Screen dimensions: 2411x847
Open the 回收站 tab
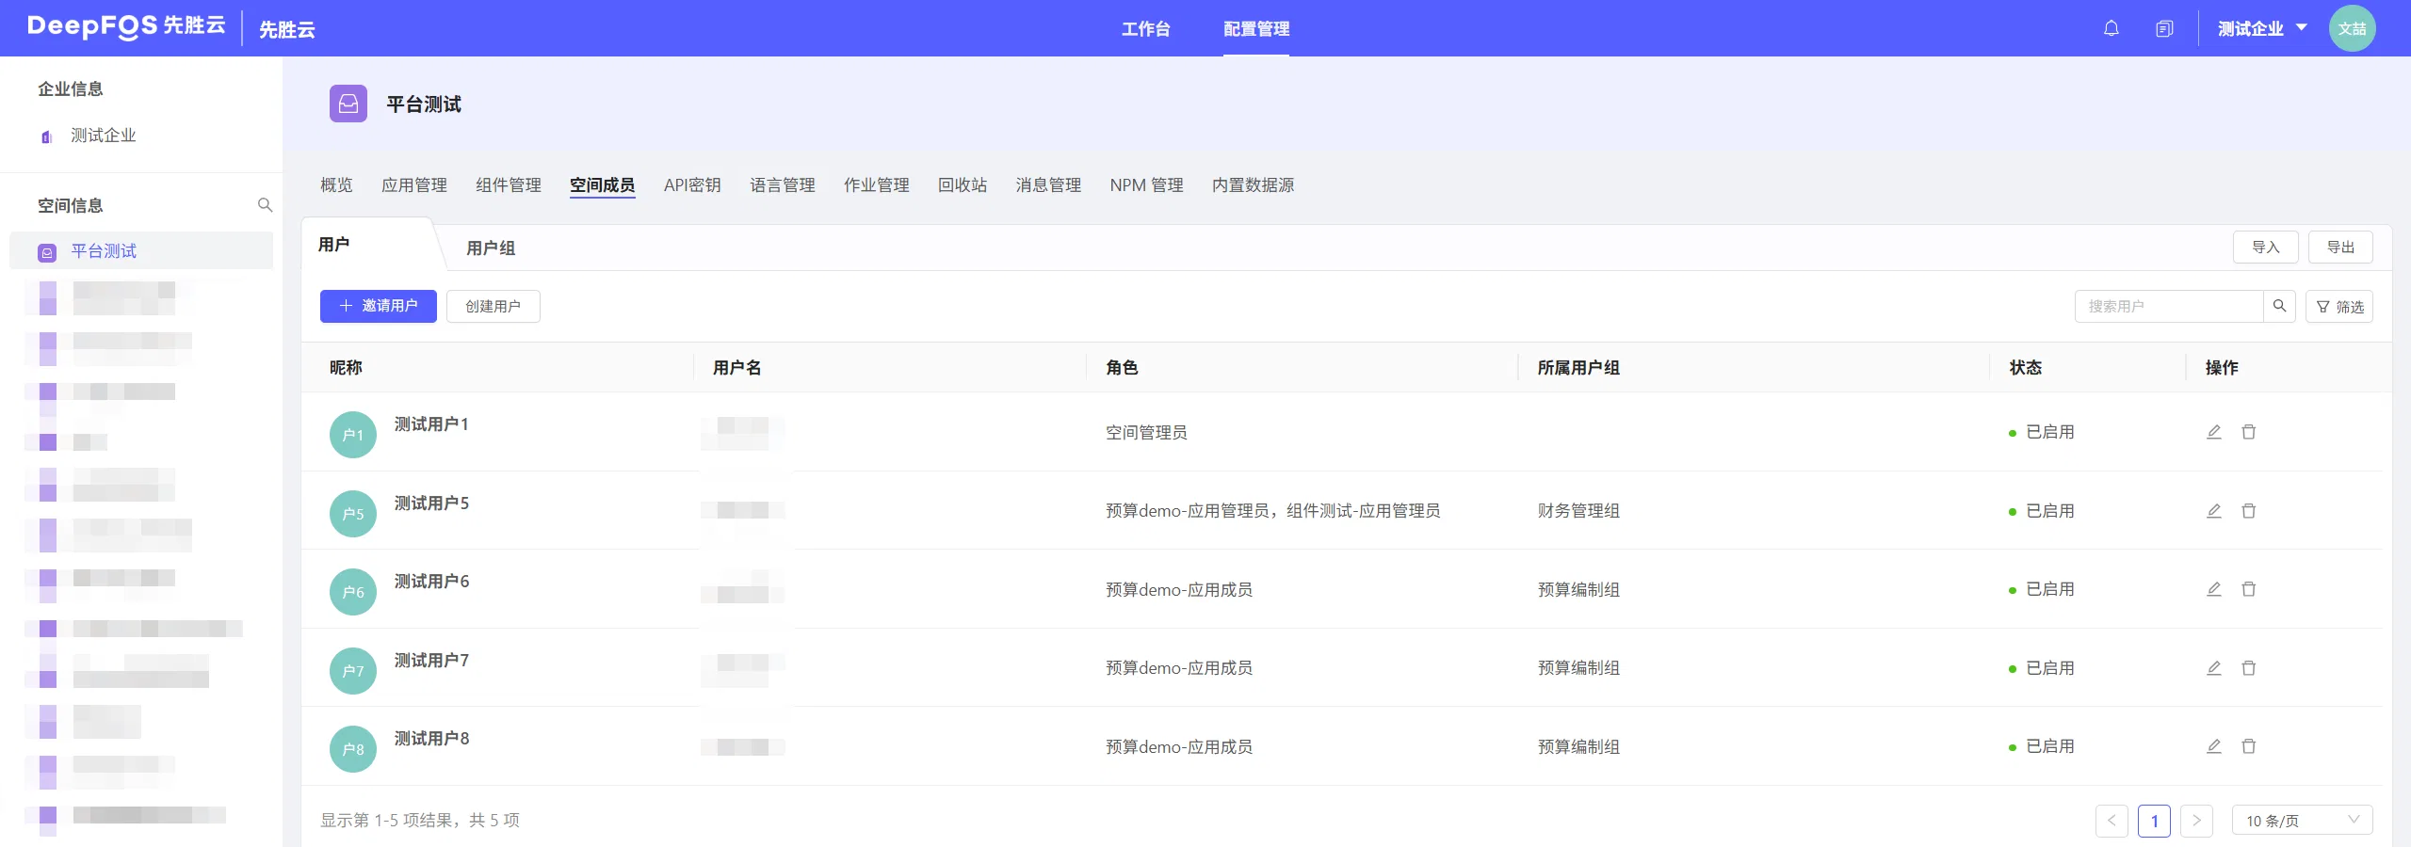(x=963, y=185)
